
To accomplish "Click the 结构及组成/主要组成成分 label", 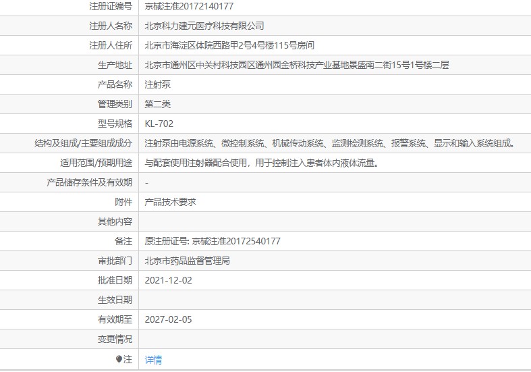I will pyautogui.click(x=83, y=143).
